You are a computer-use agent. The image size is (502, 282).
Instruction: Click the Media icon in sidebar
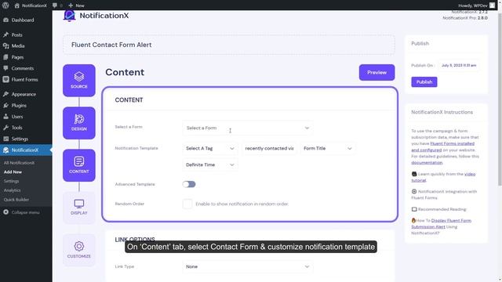pyautogui.click(x=5, y=45)
